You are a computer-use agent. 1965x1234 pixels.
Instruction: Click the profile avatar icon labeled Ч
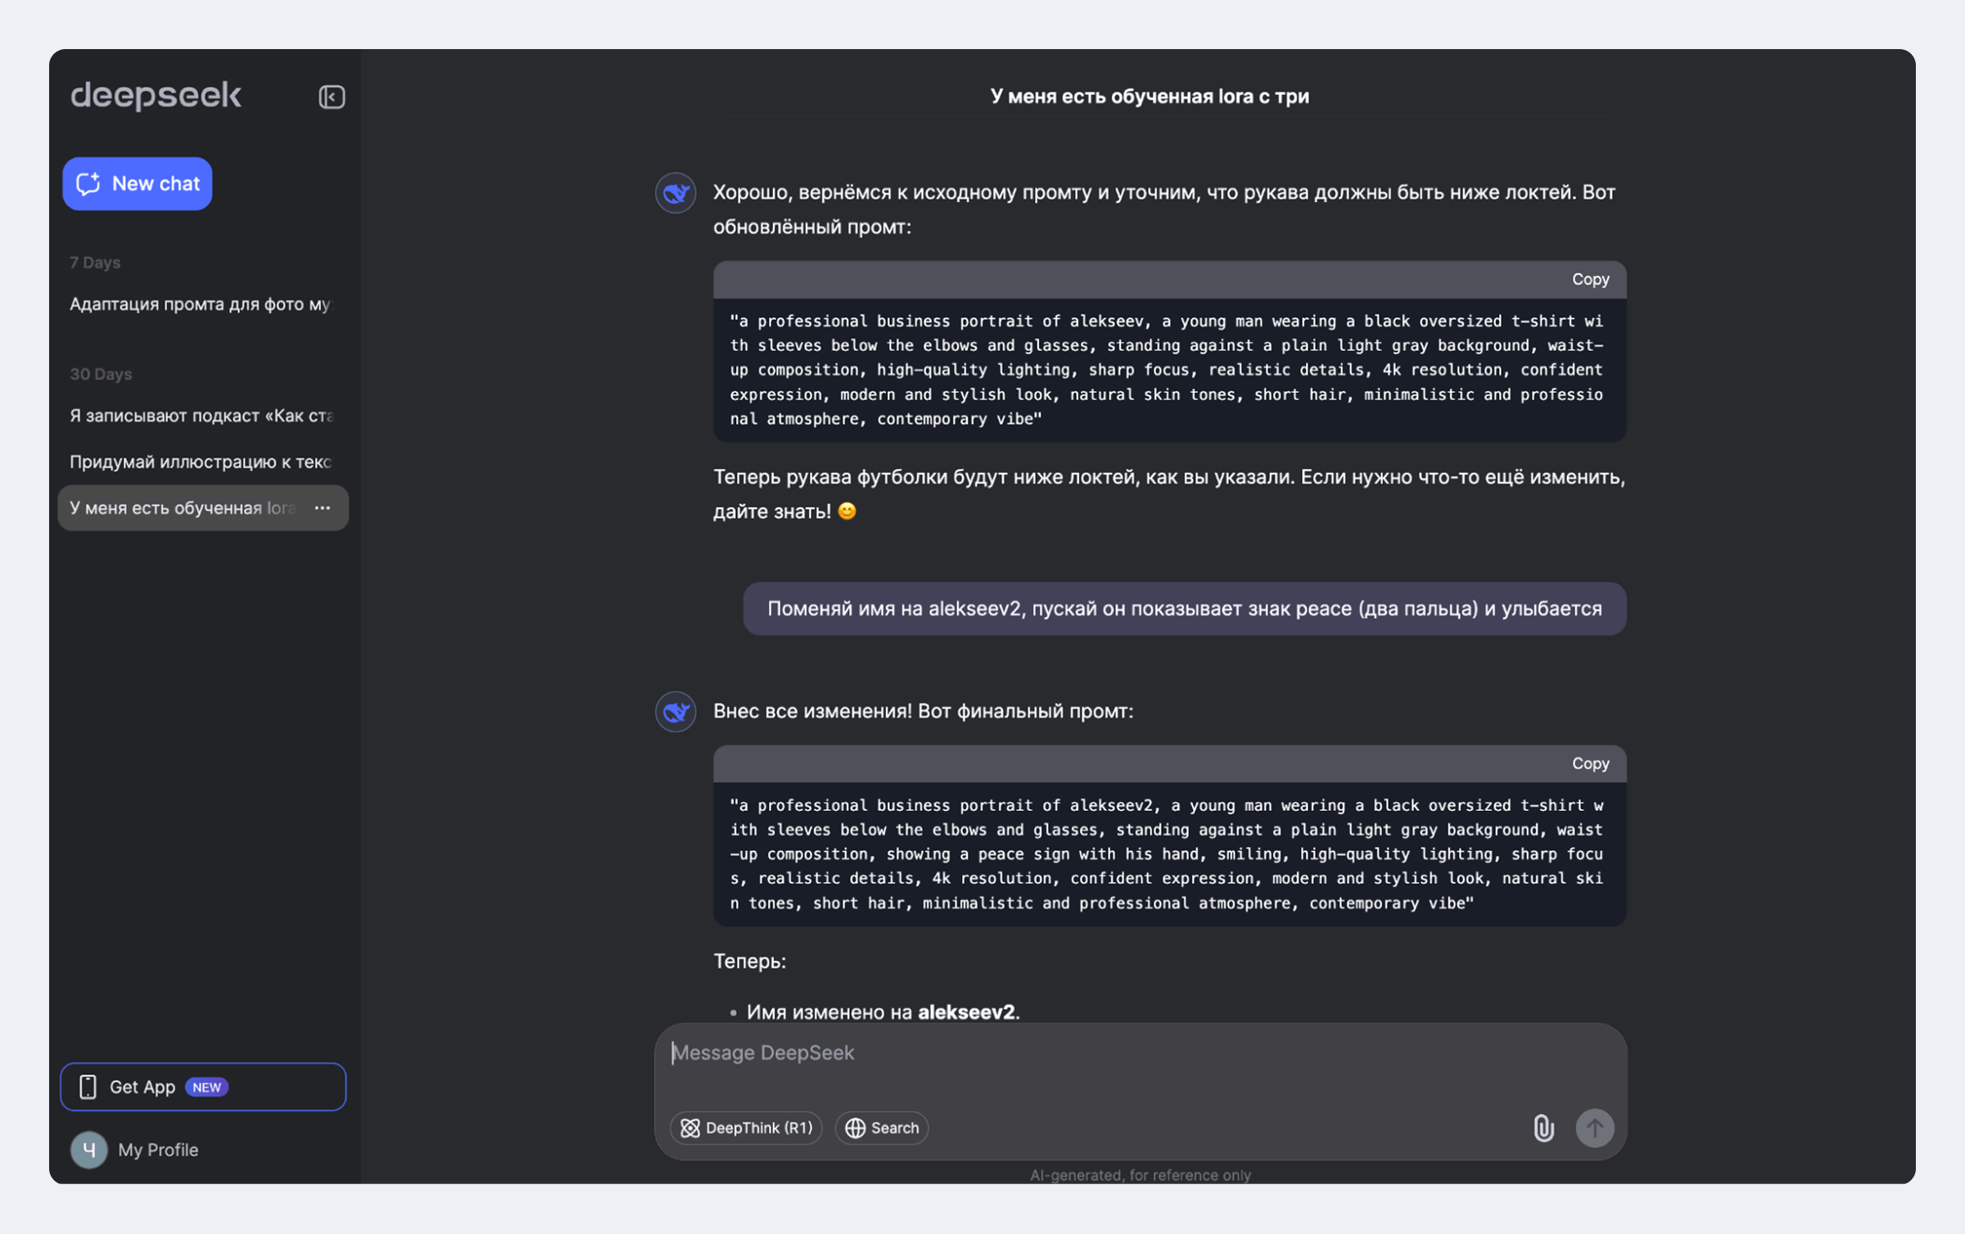(88, 1150)
